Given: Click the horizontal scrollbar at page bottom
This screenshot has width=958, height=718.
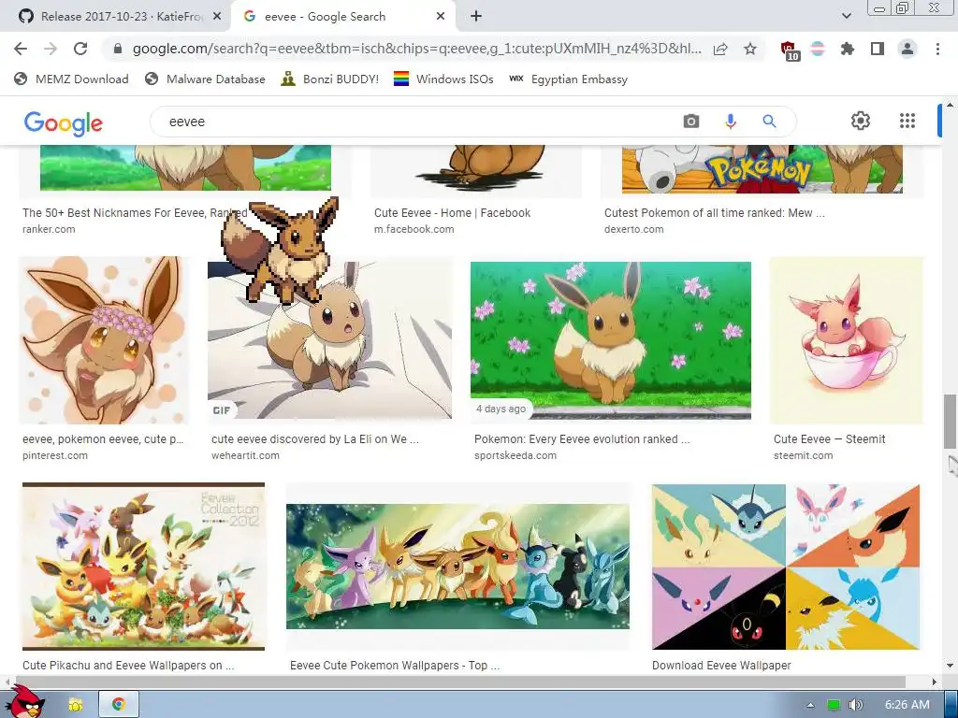Looking at the screenshot, I should pos(458,682).
